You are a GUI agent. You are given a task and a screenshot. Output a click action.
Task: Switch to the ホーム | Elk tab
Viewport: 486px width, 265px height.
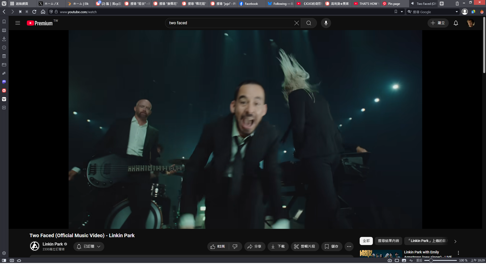(80, 4)
